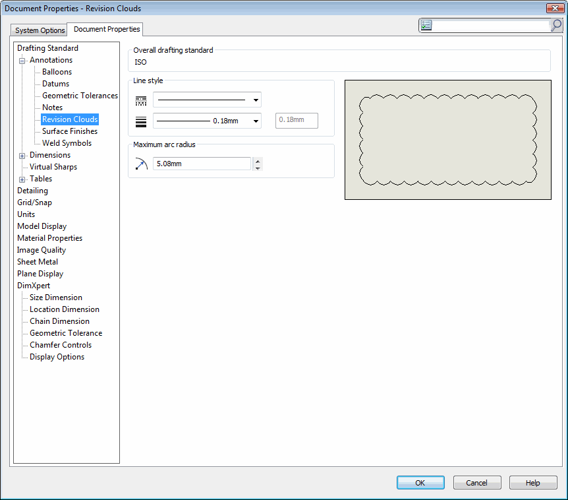Open DimXpert Location Dimension settings
Viewport: 568px width, 500px height.
click(65, 309)
